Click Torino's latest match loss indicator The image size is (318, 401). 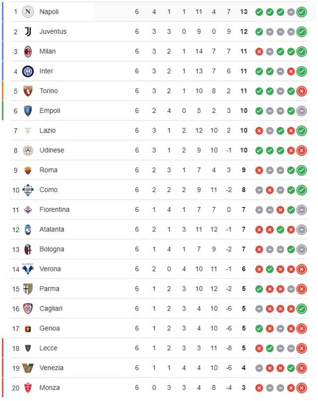click(x=302, y=91)
